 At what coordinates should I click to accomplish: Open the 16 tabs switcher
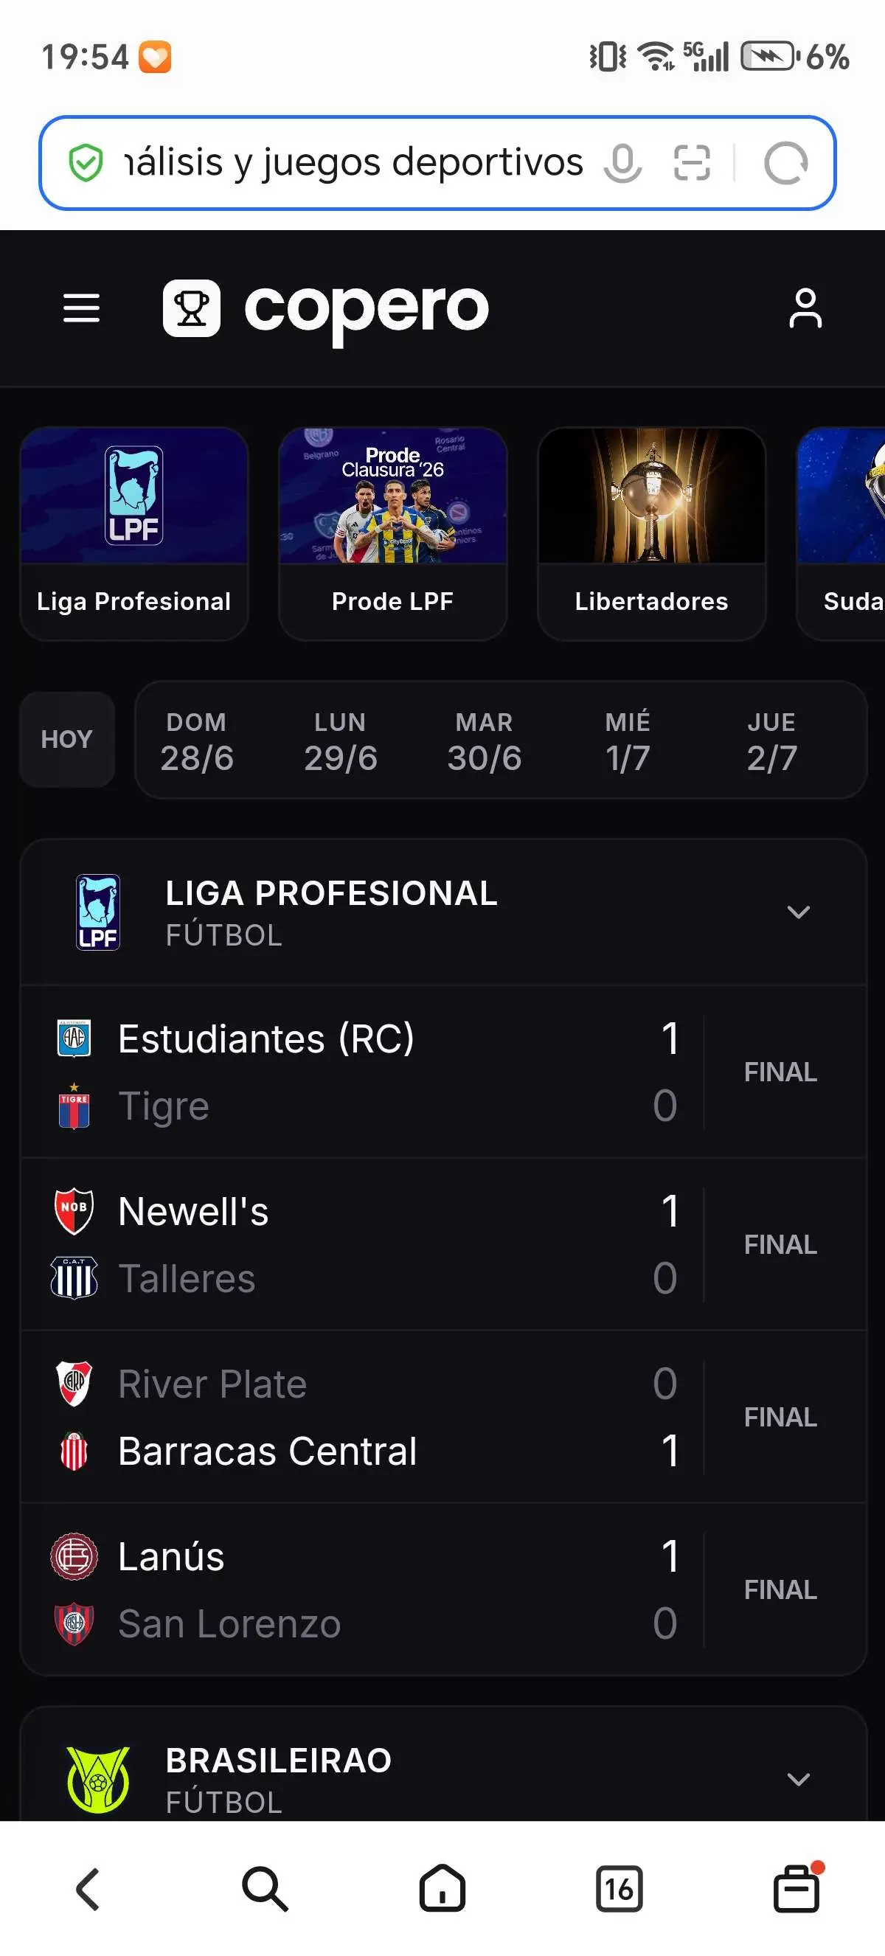click(x=619, y=1888)
